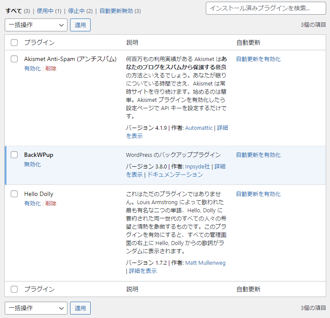This screenshot has width=330, height=318.
Task: Click the bottom 適用 apply button
Action: pos(80,308)
